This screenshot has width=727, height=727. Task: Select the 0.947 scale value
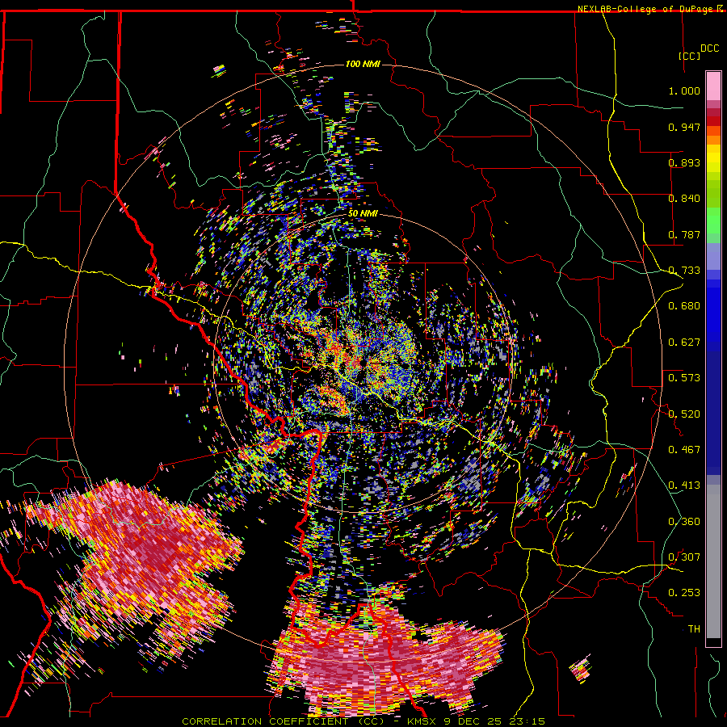tap(684, 127)
